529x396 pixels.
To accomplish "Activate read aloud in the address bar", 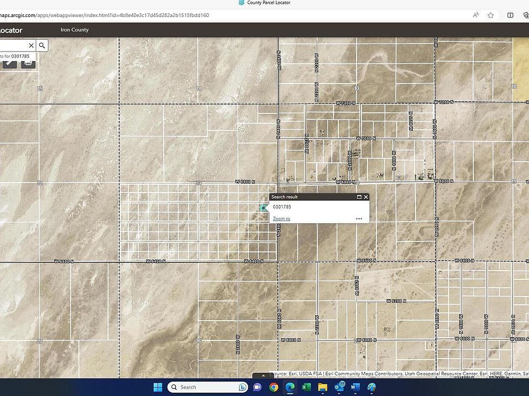I will [x=476, y=15].
